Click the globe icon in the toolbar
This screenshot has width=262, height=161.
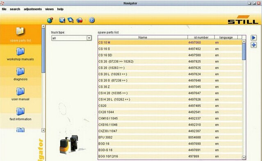[50, 20]
